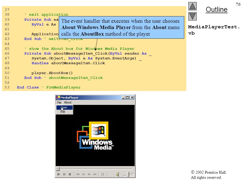This screenshot has height=182, width=243.
Task: Choose Open from the File menu
Action: [64, 107]
